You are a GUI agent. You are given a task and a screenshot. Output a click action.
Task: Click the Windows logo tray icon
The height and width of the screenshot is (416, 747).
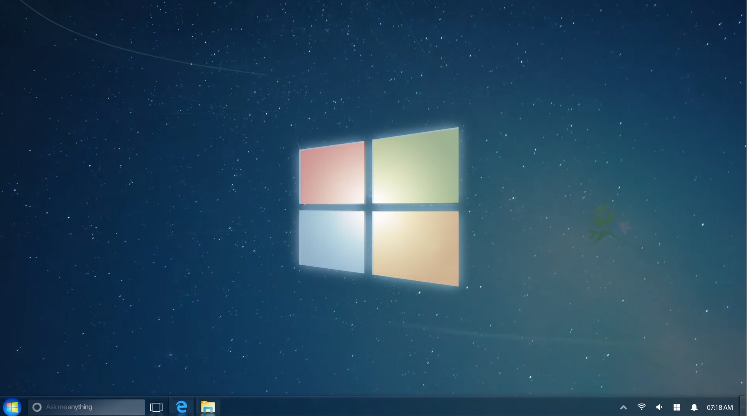pyautogui.click(x=677, y=407)
